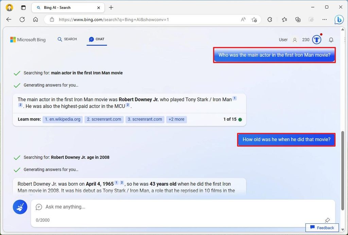Open a new browser tab
This screenshot has width=348, height=235.
point(111,7)
